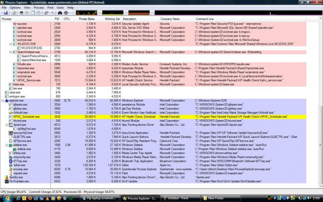323x202 pixels.
Task: Click 'Commit Charge: 27.52%' in status bar
Action: (45, 192)
